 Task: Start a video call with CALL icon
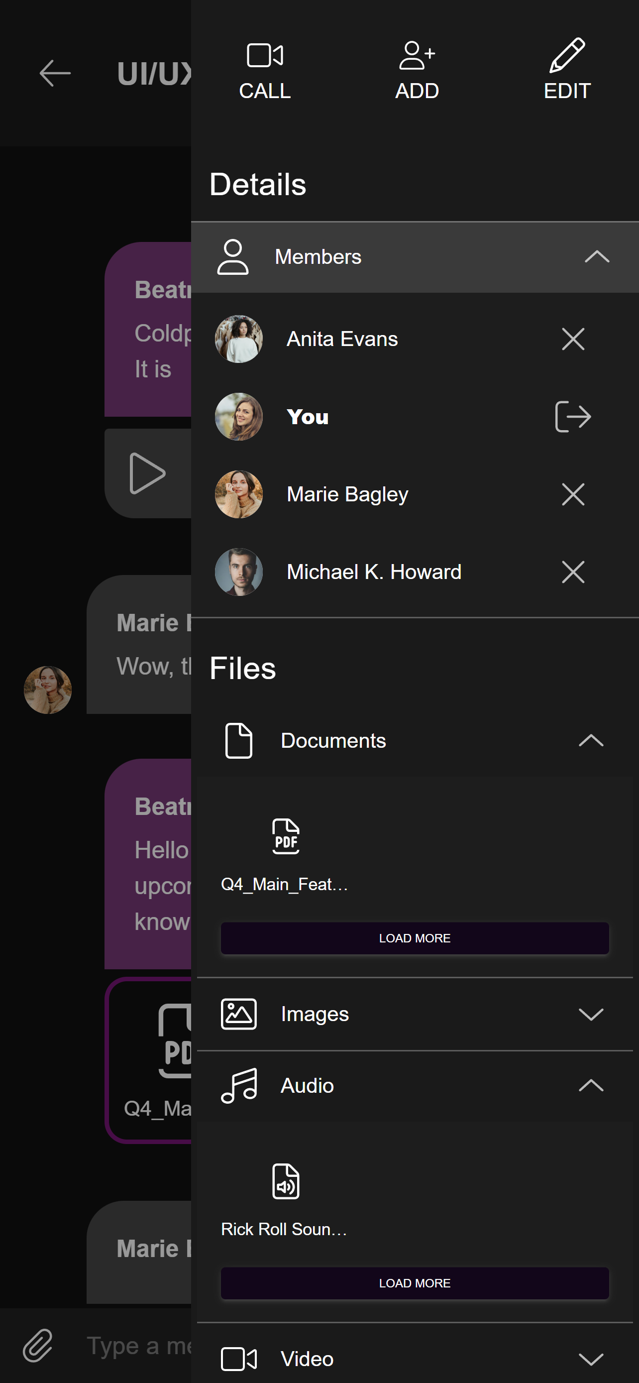pyautogui.click(x=264, y=56)
